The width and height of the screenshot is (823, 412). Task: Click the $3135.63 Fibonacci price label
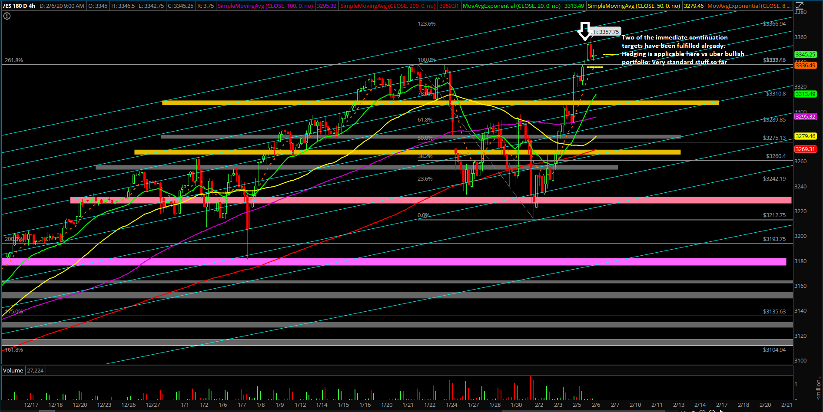pos(774,312)
